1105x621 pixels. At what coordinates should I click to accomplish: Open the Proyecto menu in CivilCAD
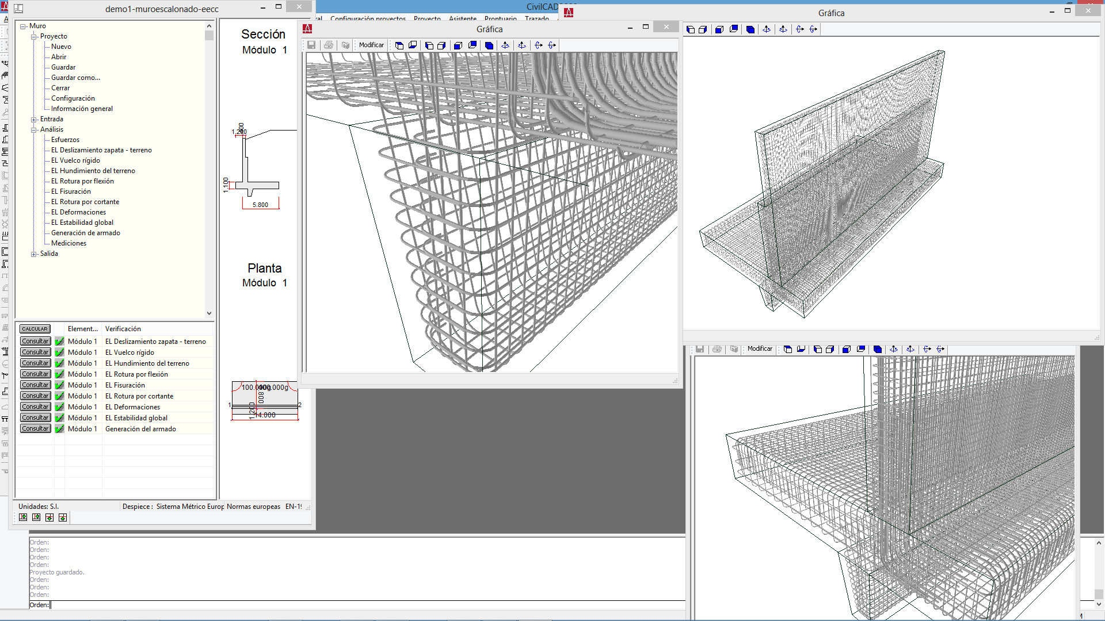(427, 18)
